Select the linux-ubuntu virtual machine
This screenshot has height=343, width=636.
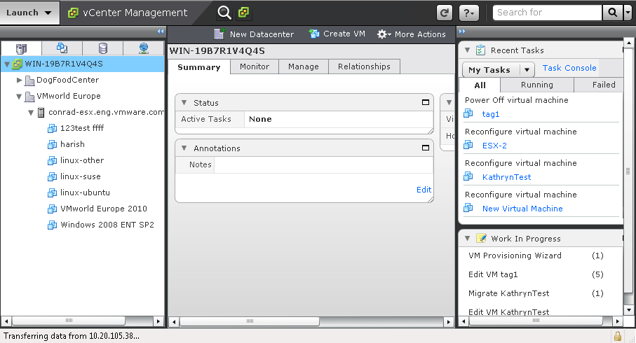[85, 192]
